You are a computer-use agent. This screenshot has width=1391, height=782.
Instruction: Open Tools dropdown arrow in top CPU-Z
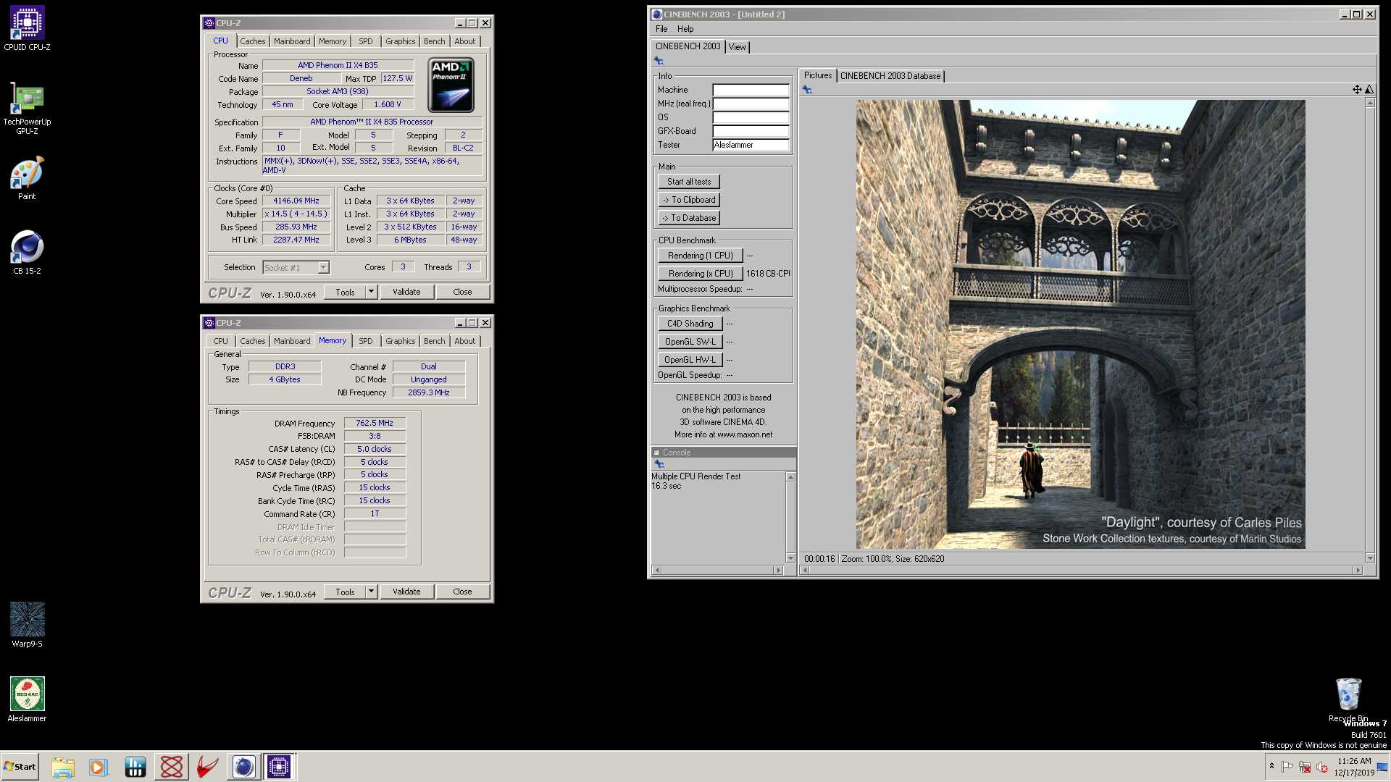[x=371, y=292]
